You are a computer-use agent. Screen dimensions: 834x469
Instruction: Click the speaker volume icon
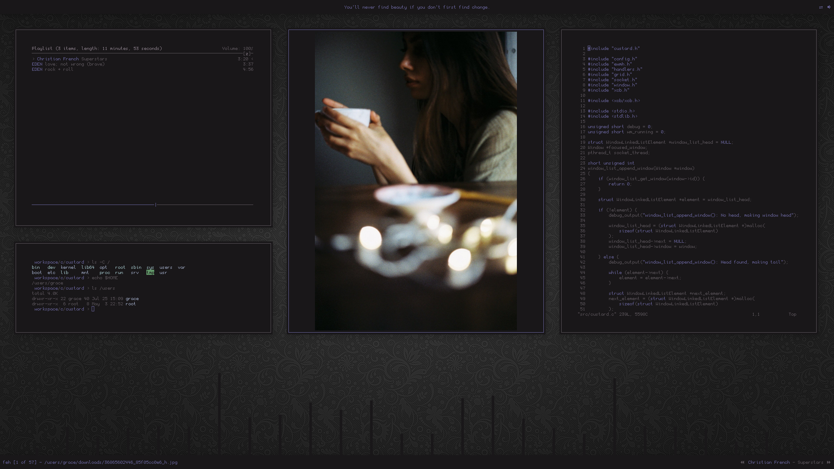(829, 7)
